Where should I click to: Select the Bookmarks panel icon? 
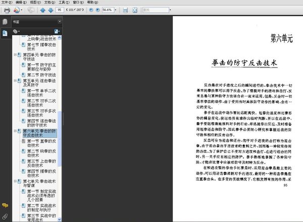tap(5, 33)
